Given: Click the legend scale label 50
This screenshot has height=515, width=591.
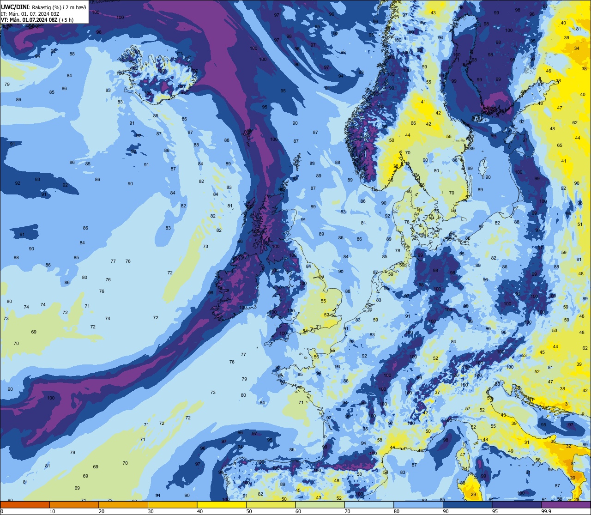Looking at the screenshot, I should click(x=249, y=511).
